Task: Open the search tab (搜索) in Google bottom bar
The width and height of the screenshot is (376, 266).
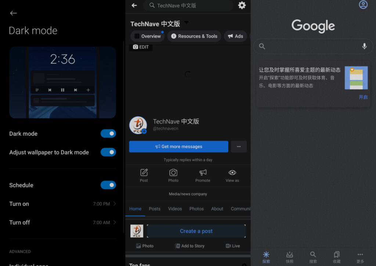Action: (x=313, y=257)
